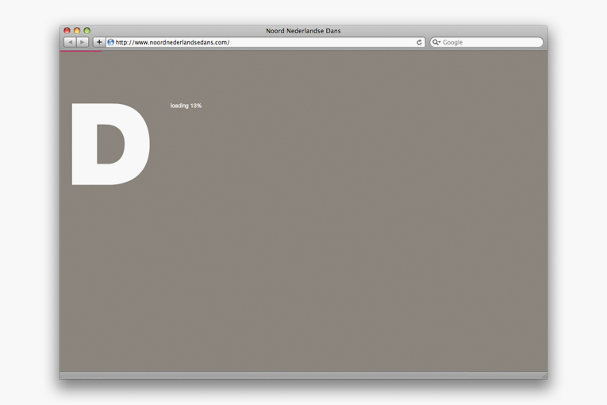The image size is (607, 405).
Task: Open the search magnifier dropdown
Action: (x=436, y=42)
